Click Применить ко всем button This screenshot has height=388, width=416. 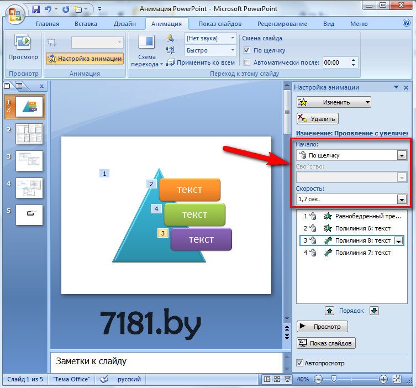pos(201,62)
